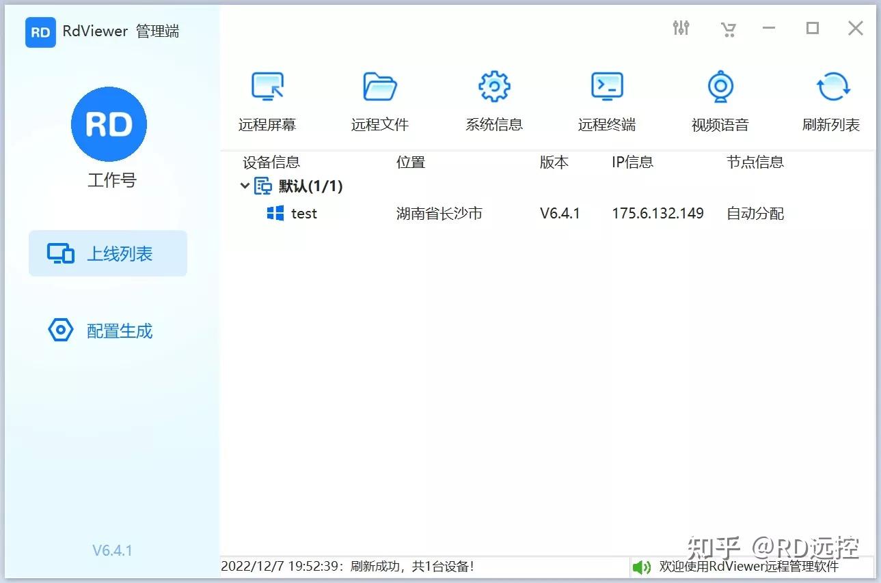Switch to 上线列表 online list

pyautogui.click(x=107, y=253)
